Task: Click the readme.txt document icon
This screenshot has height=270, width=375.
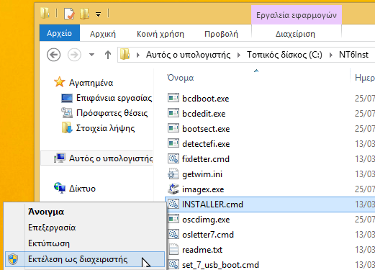Action: click(x=173, y=249)
